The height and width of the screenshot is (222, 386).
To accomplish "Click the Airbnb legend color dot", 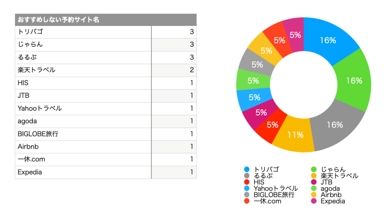I will coord(314,195).
